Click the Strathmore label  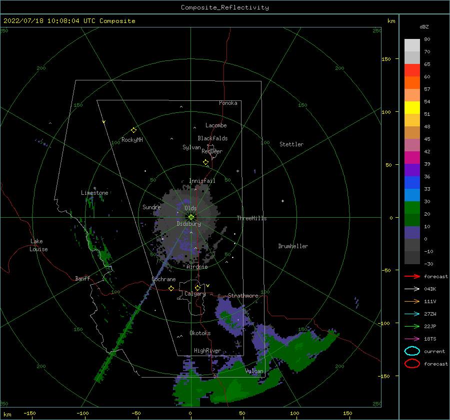(x=243, y=296)
